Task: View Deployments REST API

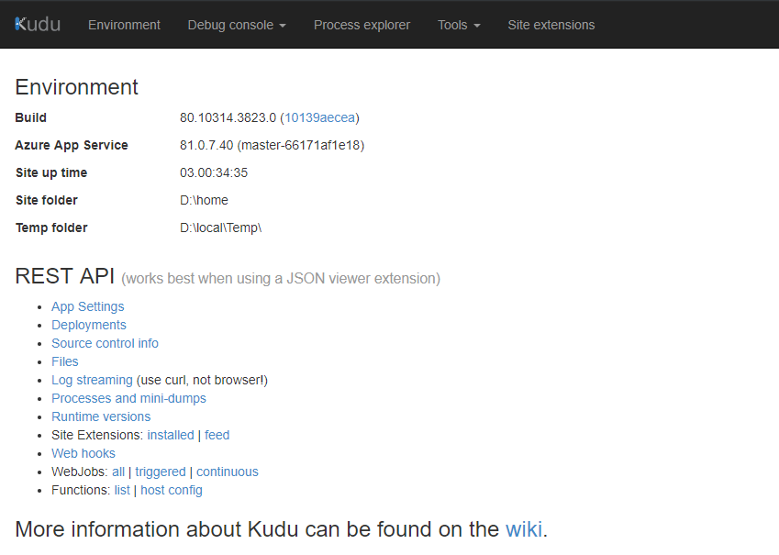Action: click(x=89, y=325)
